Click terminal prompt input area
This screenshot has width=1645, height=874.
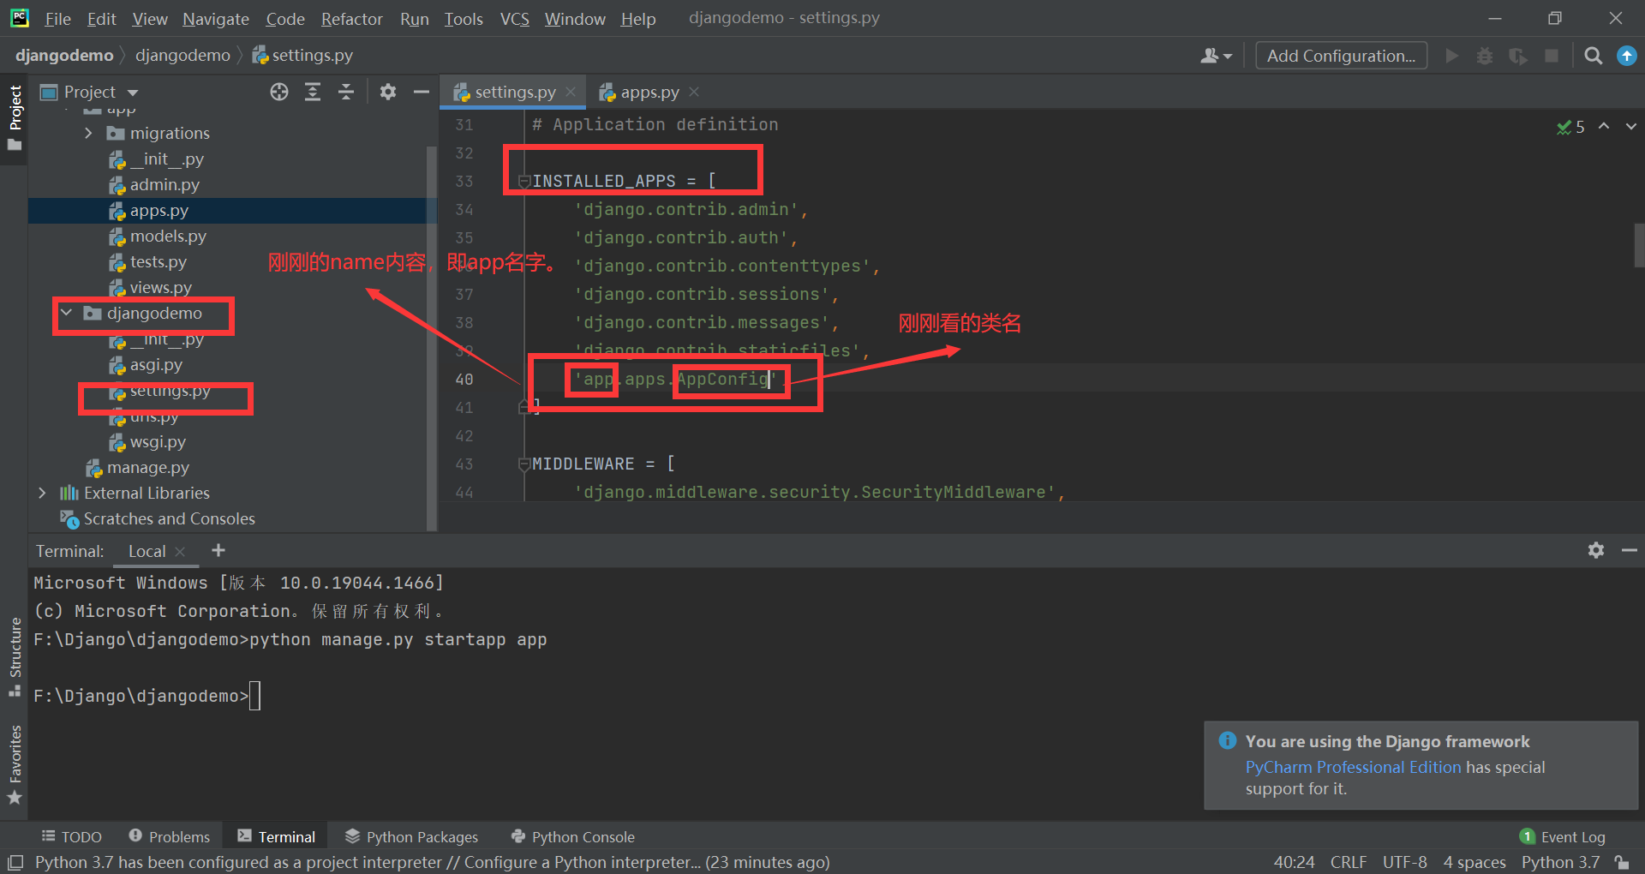(254, 696)
